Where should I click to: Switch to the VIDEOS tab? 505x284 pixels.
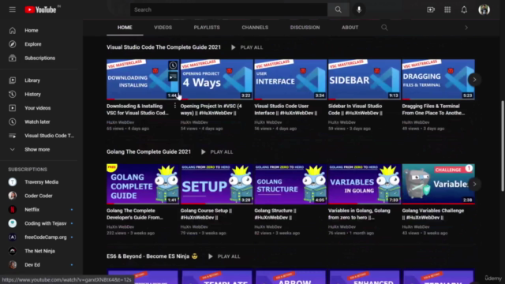(163, 28)
